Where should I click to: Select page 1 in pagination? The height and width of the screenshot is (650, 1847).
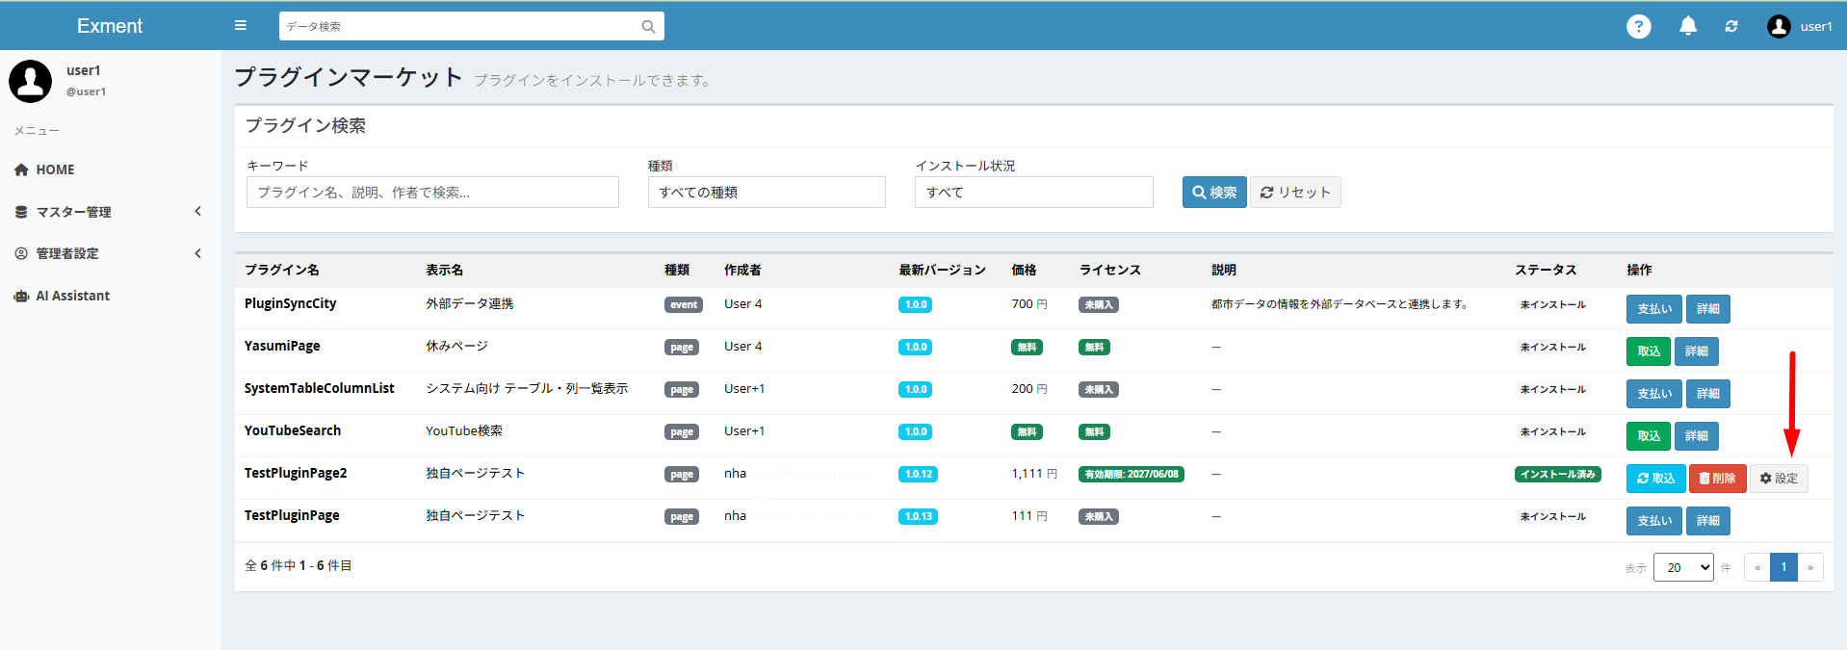[1783, 567]
